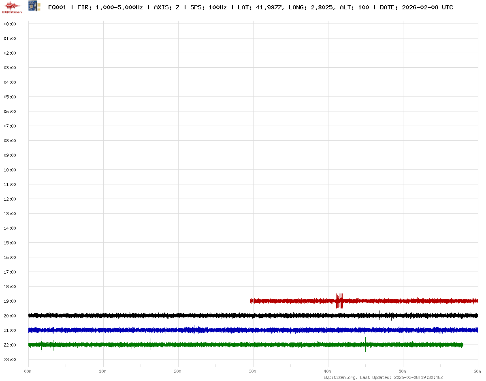
Task: Click the EQ001 station name in header
Action: point(57,7)
